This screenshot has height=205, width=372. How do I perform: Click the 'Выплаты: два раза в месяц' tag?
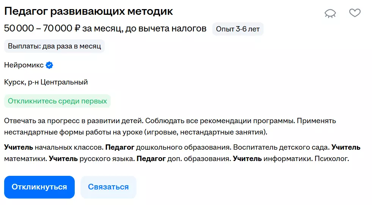tap(54, 47)
